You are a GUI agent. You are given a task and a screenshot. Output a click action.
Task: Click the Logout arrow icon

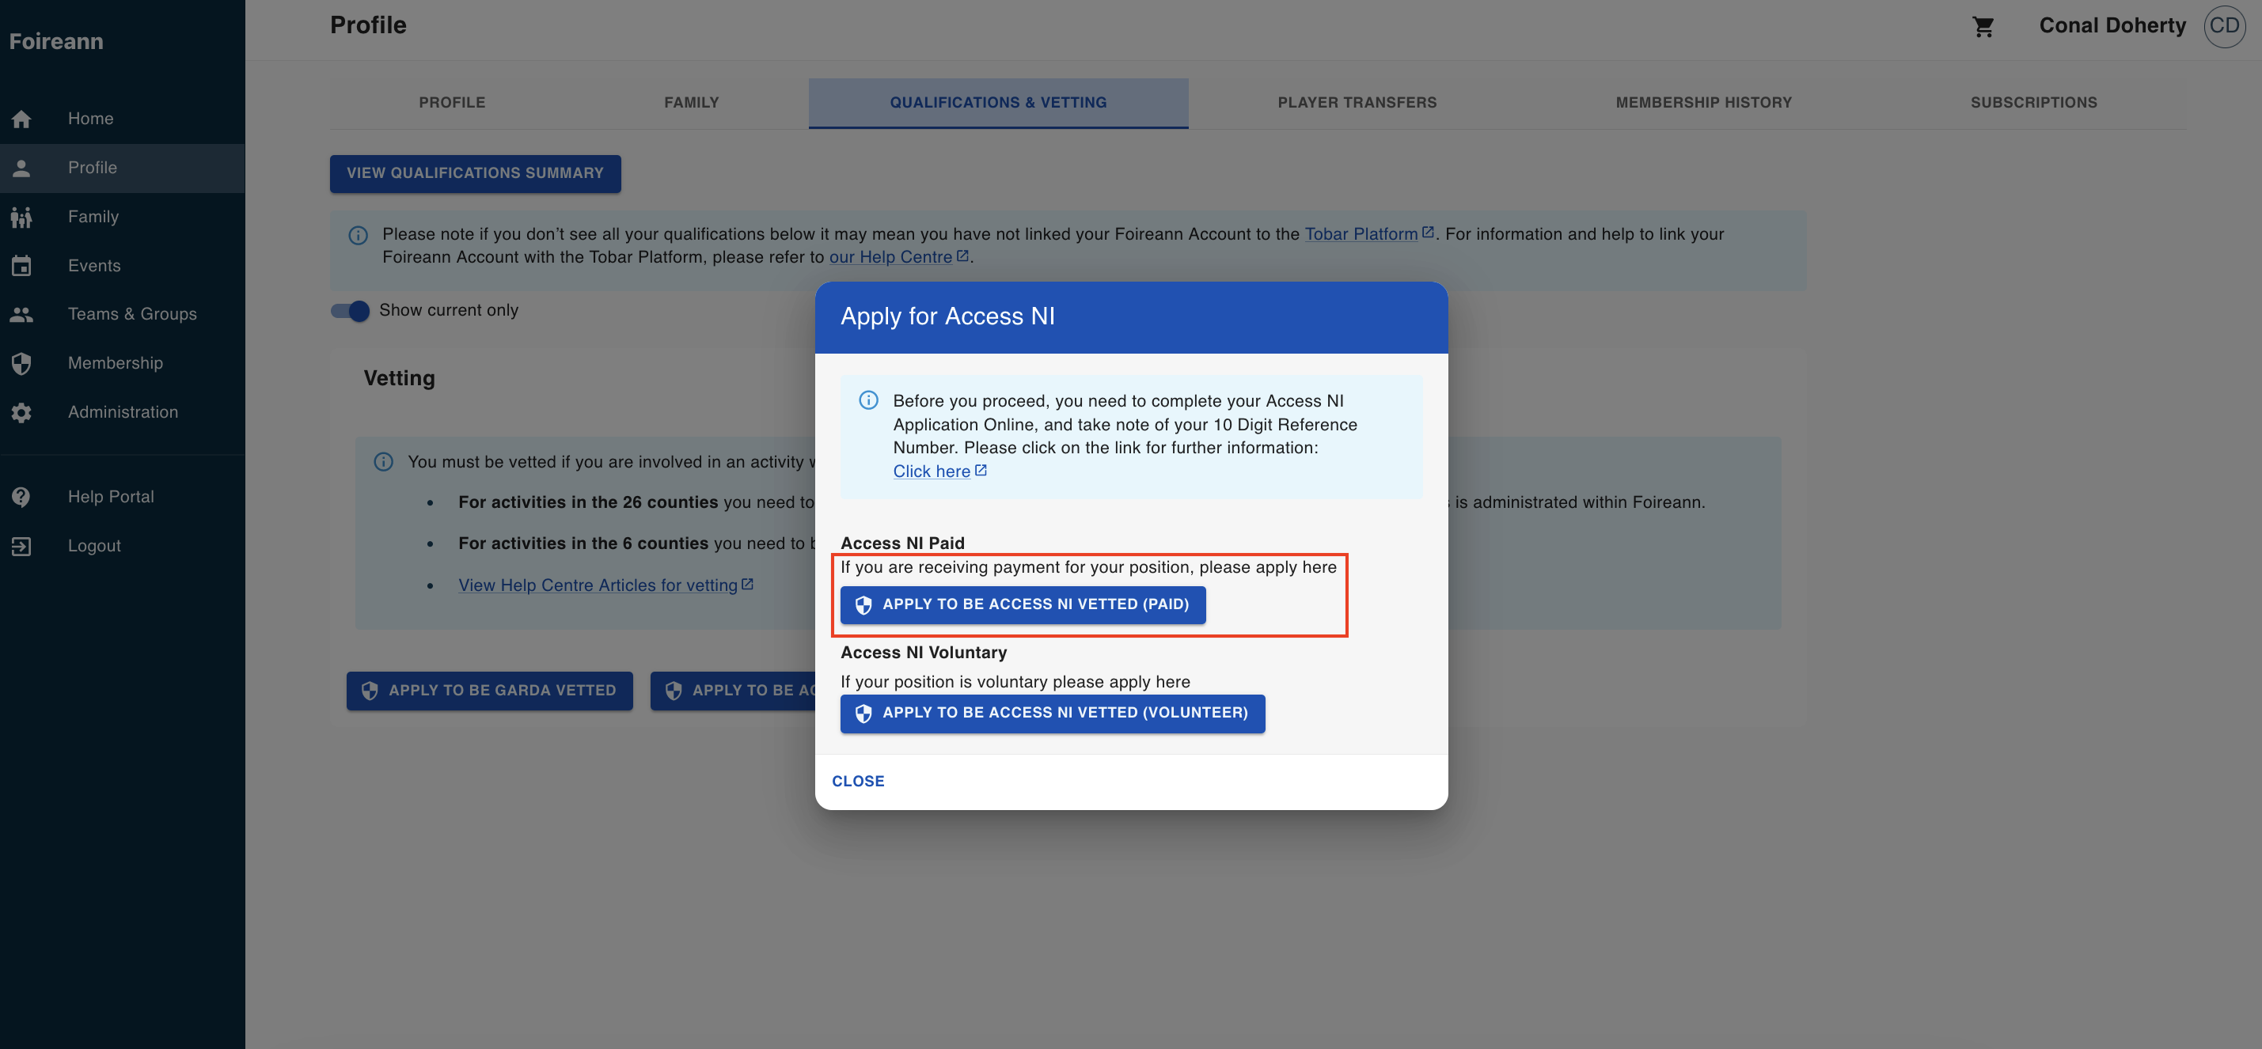coord(22,546)
